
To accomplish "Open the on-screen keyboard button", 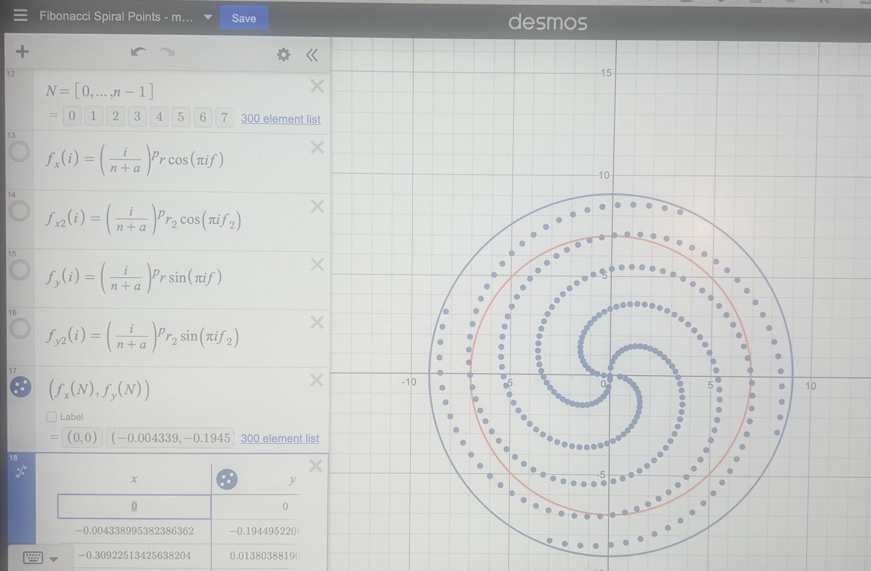I will click(33, 558).
